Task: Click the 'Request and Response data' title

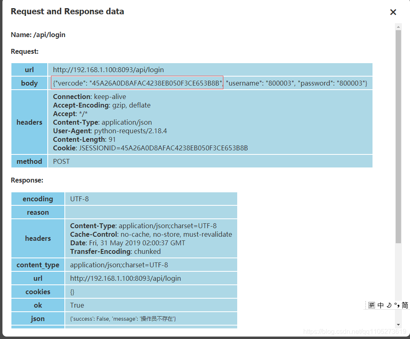Action: pyautogui.click(x=68, y=11)
